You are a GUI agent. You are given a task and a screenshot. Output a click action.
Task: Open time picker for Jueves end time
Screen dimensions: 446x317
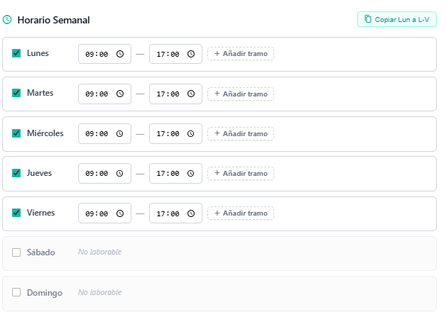(190, 173)
